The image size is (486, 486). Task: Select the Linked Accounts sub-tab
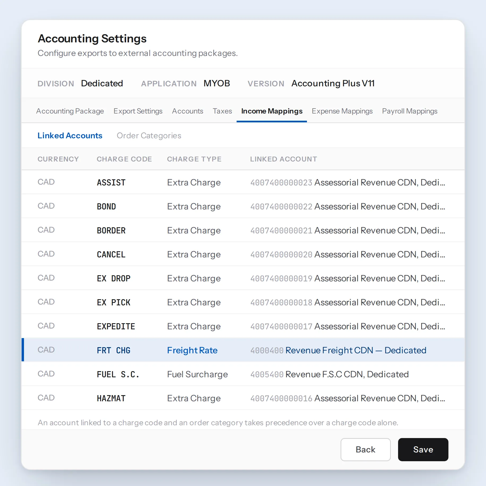(70, 136)
